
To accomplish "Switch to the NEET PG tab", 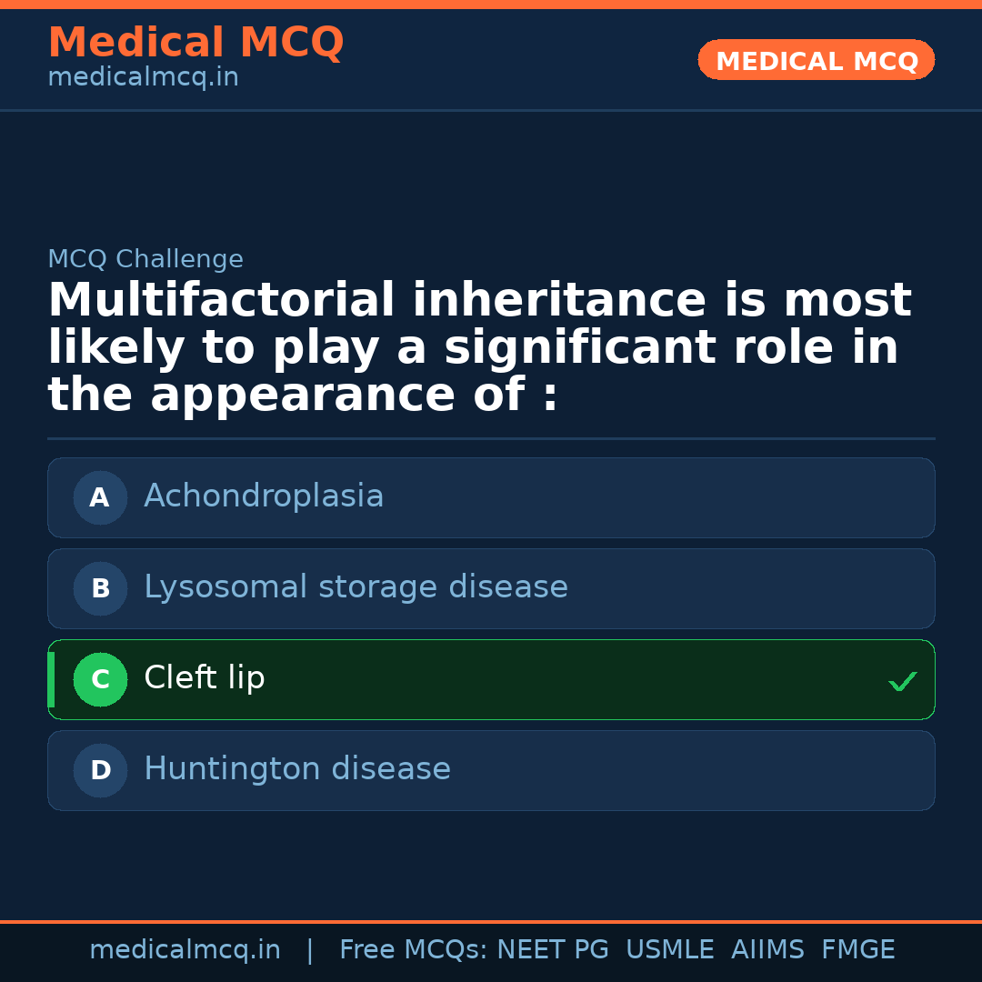I will (552, 948).
